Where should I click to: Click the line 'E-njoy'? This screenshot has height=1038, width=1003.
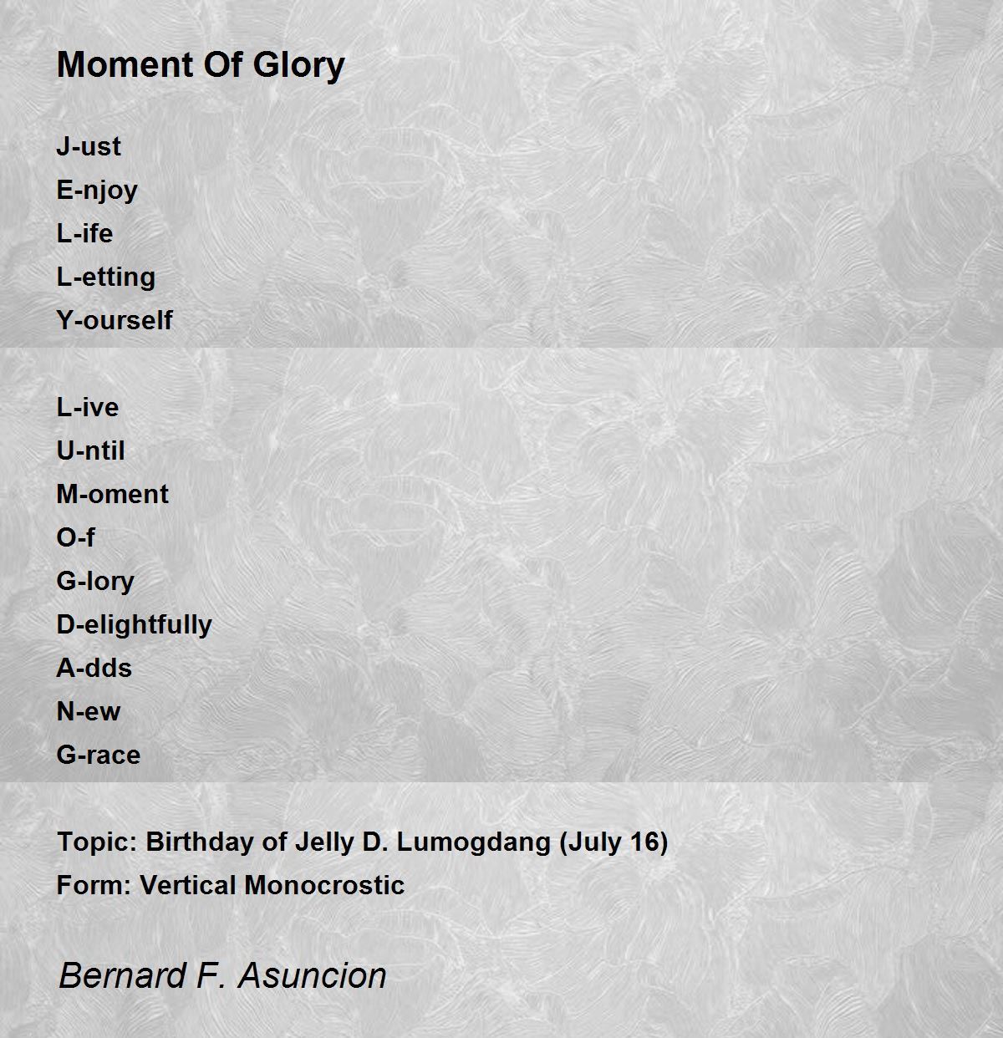coord(97,191)
